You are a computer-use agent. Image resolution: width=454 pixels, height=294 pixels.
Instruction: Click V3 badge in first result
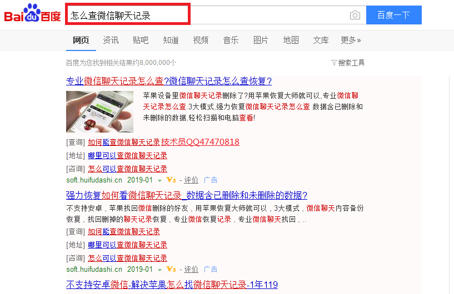pos(171,180)
